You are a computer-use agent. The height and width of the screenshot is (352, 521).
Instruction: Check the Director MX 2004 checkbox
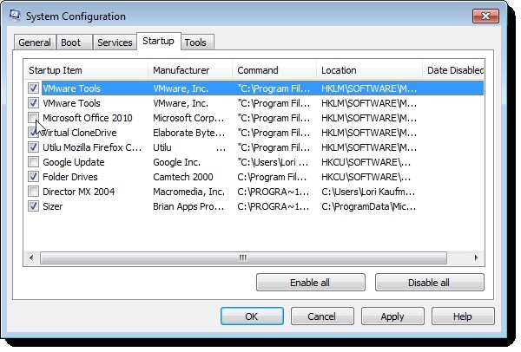click(x=33, y=192)
